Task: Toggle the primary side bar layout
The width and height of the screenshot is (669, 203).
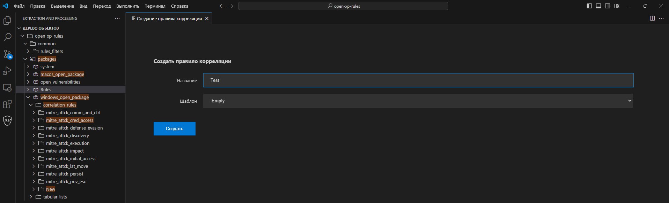Action: 589,6
